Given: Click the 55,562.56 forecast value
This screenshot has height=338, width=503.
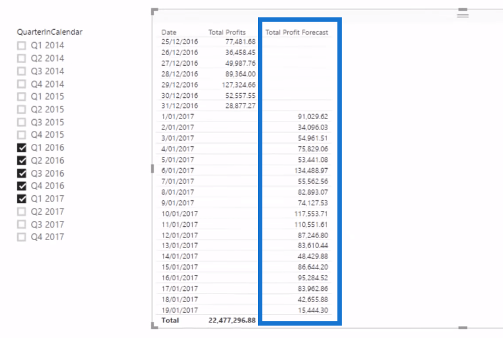Looking at the screenshot, I should (x=313, y=181).
